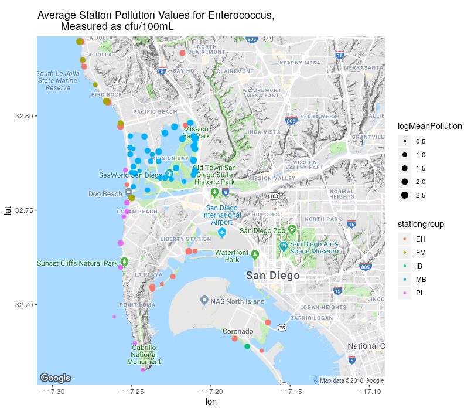Select the I-5 shield below National City
The width and height of the screenshot is (471, 418).
point(351,360)
